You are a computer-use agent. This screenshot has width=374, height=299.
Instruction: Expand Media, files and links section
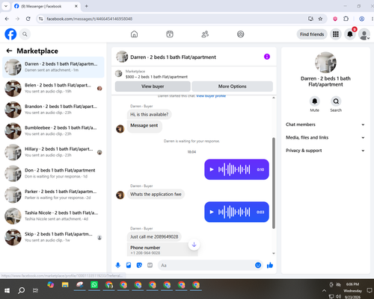[325, 137]
